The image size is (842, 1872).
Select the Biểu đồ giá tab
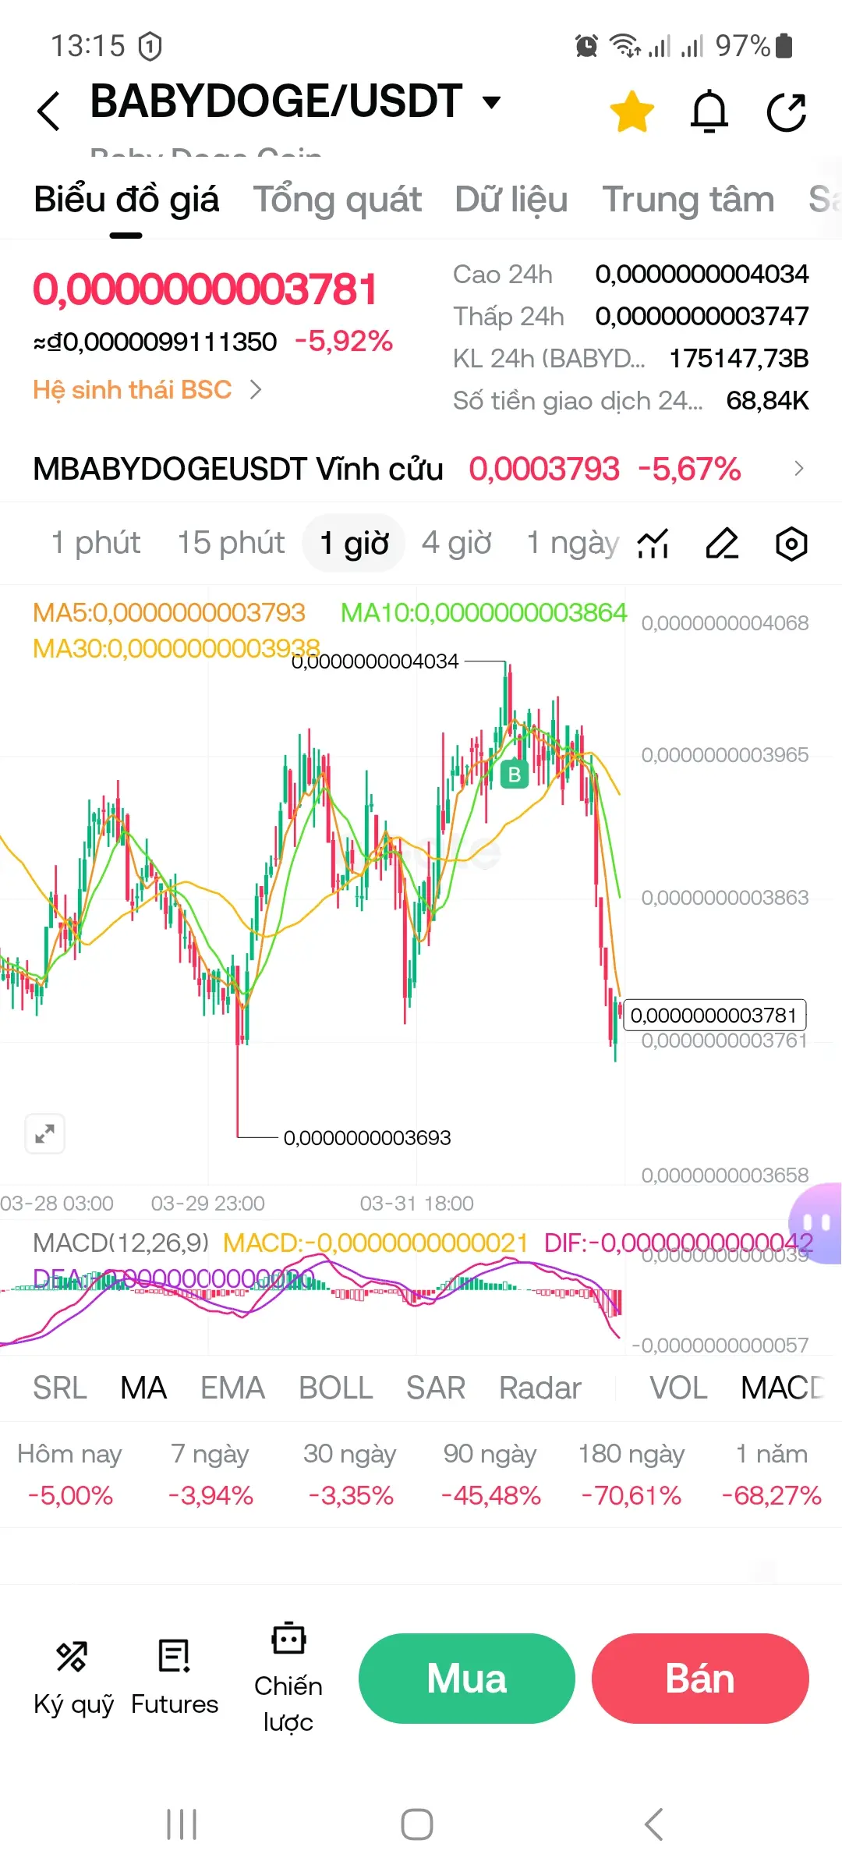pyautogui.click(x=126, y=200)
